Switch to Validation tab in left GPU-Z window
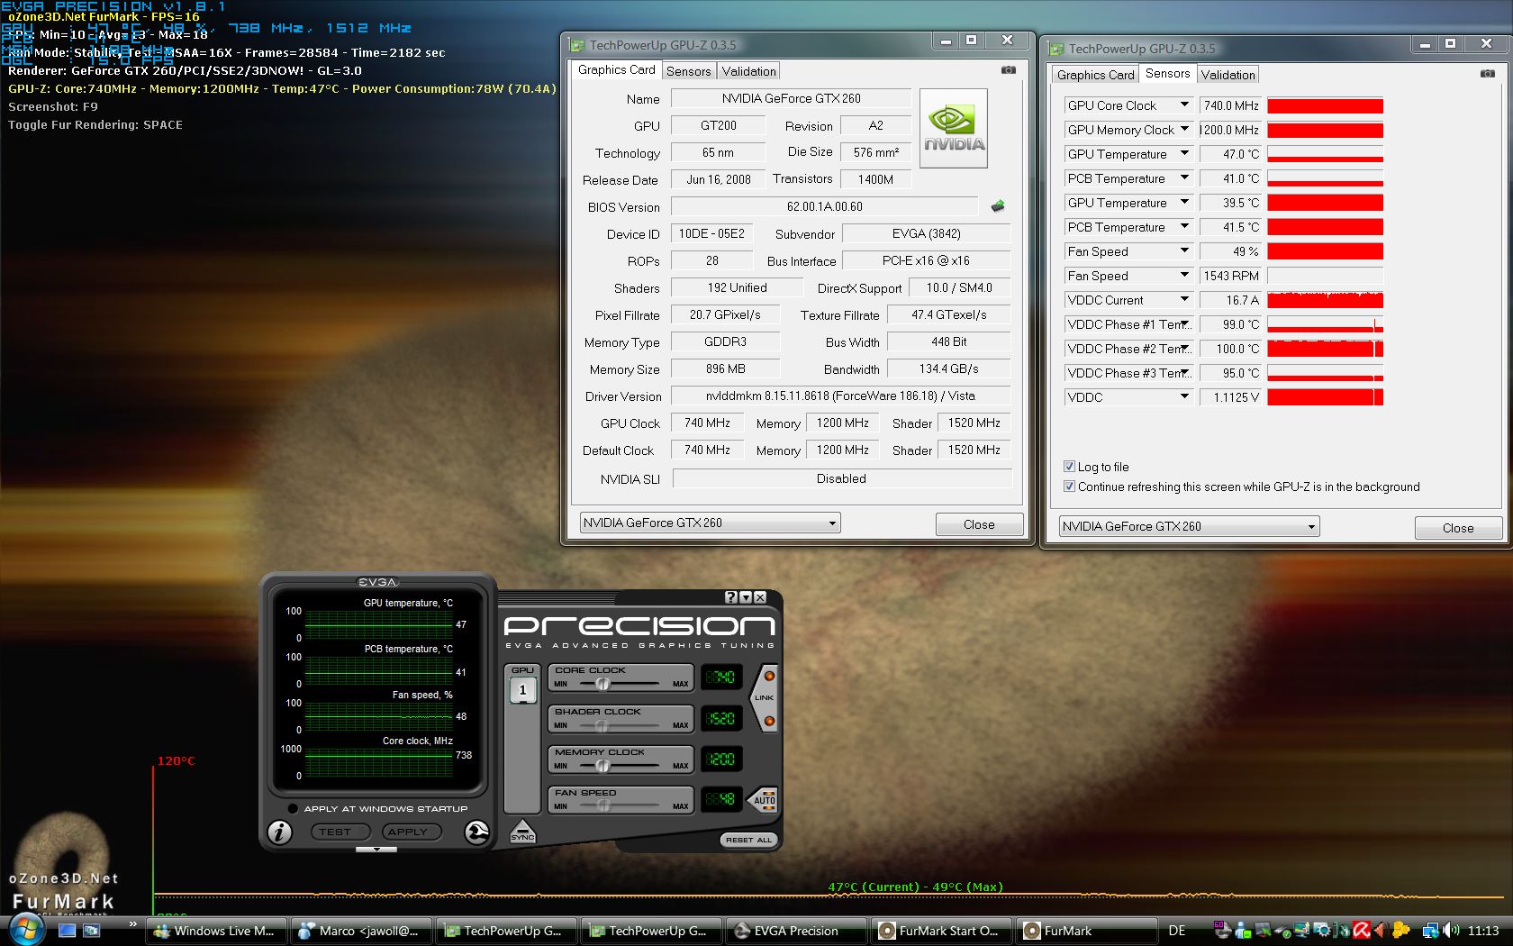Image resolution: width=1513 pixels, height=946 pixels. pos(748,71)
